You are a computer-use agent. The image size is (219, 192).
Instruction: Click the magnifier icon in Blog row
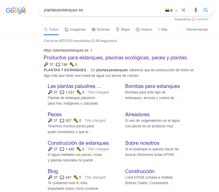point(50,177)
